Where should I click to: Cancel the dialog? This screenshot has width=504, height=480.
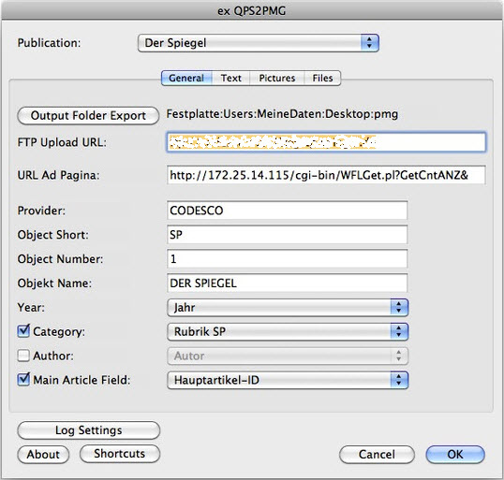pos(377,455)
